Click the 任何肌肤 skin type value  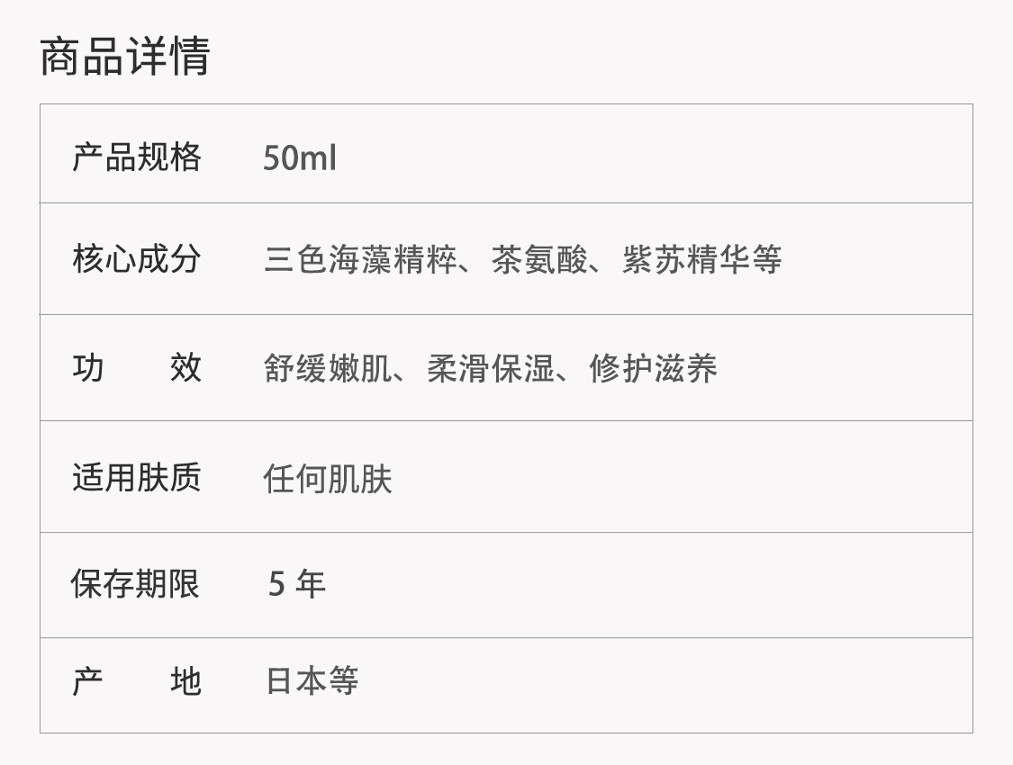[x=328, y=479]
